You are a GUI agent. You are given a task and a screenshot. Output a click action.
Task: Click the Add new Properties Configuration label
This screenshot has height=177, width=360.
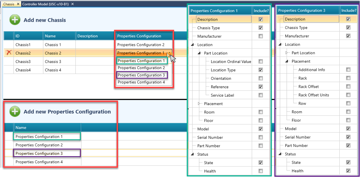click(67, 112)
